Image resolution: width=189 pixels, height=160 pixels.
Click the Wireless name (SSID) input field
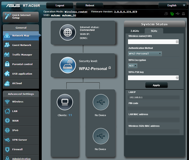[x=153, y=42]
